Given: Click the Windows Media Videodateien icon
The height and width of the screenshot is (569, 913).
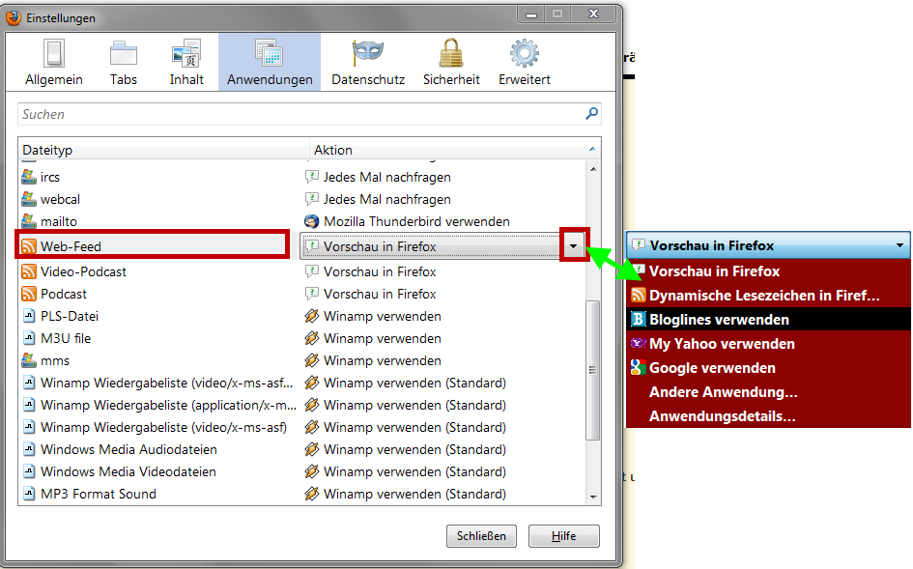Looking at the screenshot, I should click(29, 471).
